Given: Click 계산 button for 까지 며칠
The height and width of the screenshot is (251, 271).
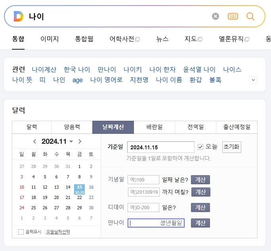Looking at the screenshot, I should (x=201, y=192).
